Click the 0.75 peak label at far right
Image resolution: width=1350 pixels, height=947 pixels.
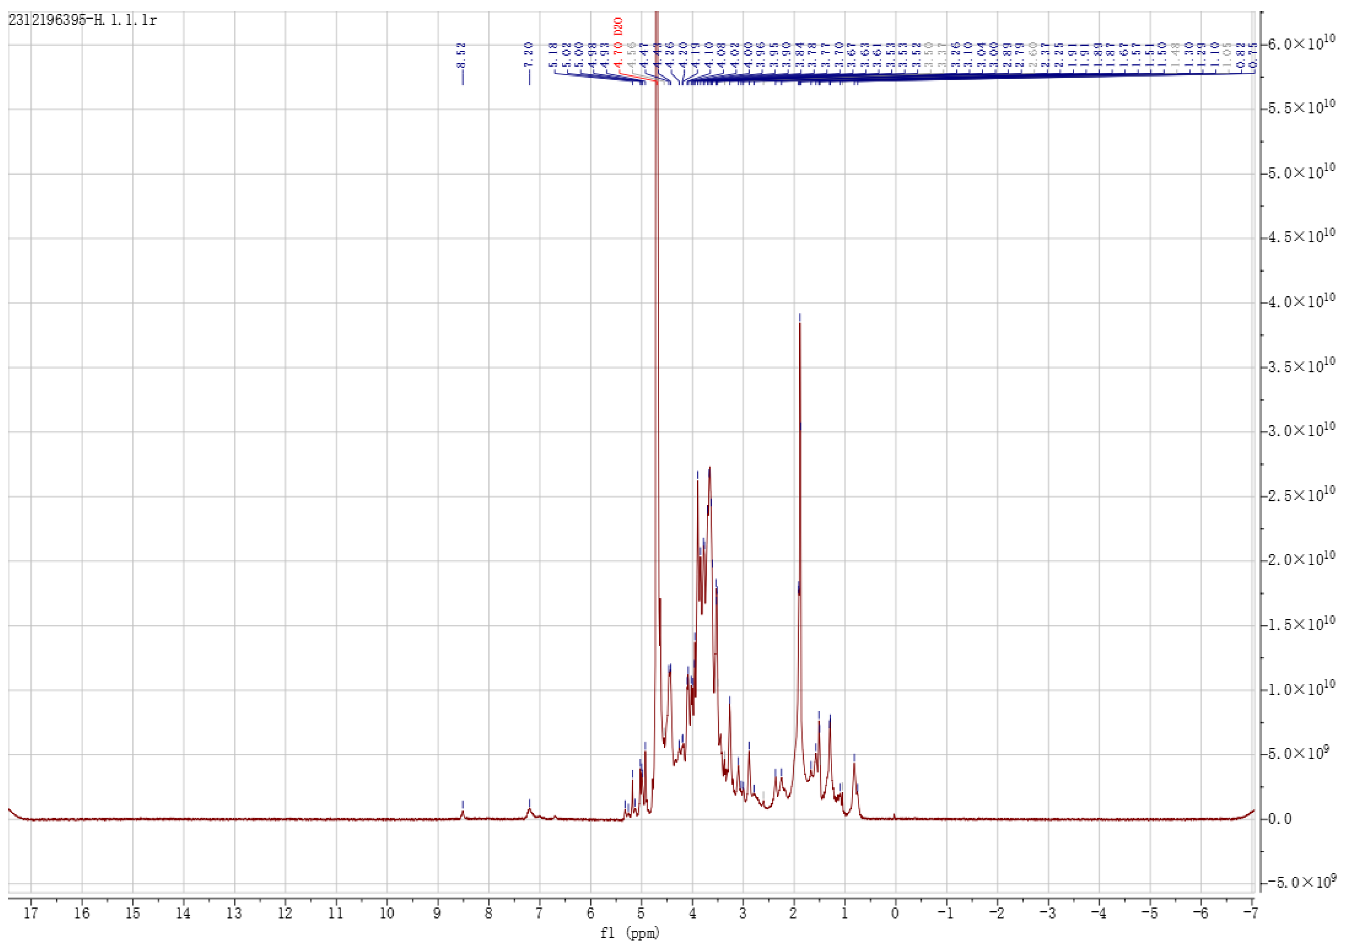(x=1253, y=55)
